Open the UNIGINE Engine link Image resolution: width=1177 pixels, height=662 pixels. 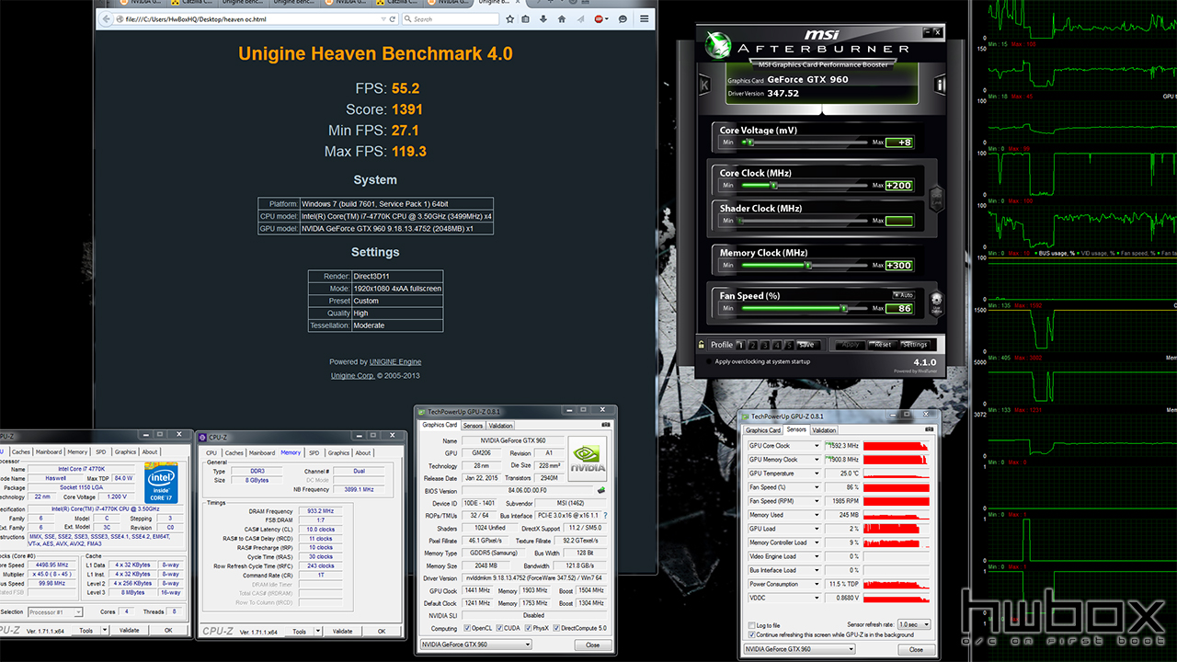395,362
